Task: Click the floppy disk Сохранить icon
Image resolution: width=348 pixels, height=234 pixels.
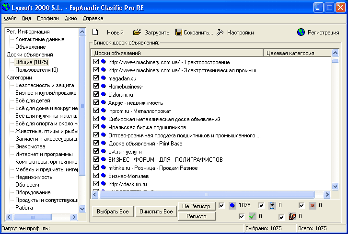Action: pos(179,33)
